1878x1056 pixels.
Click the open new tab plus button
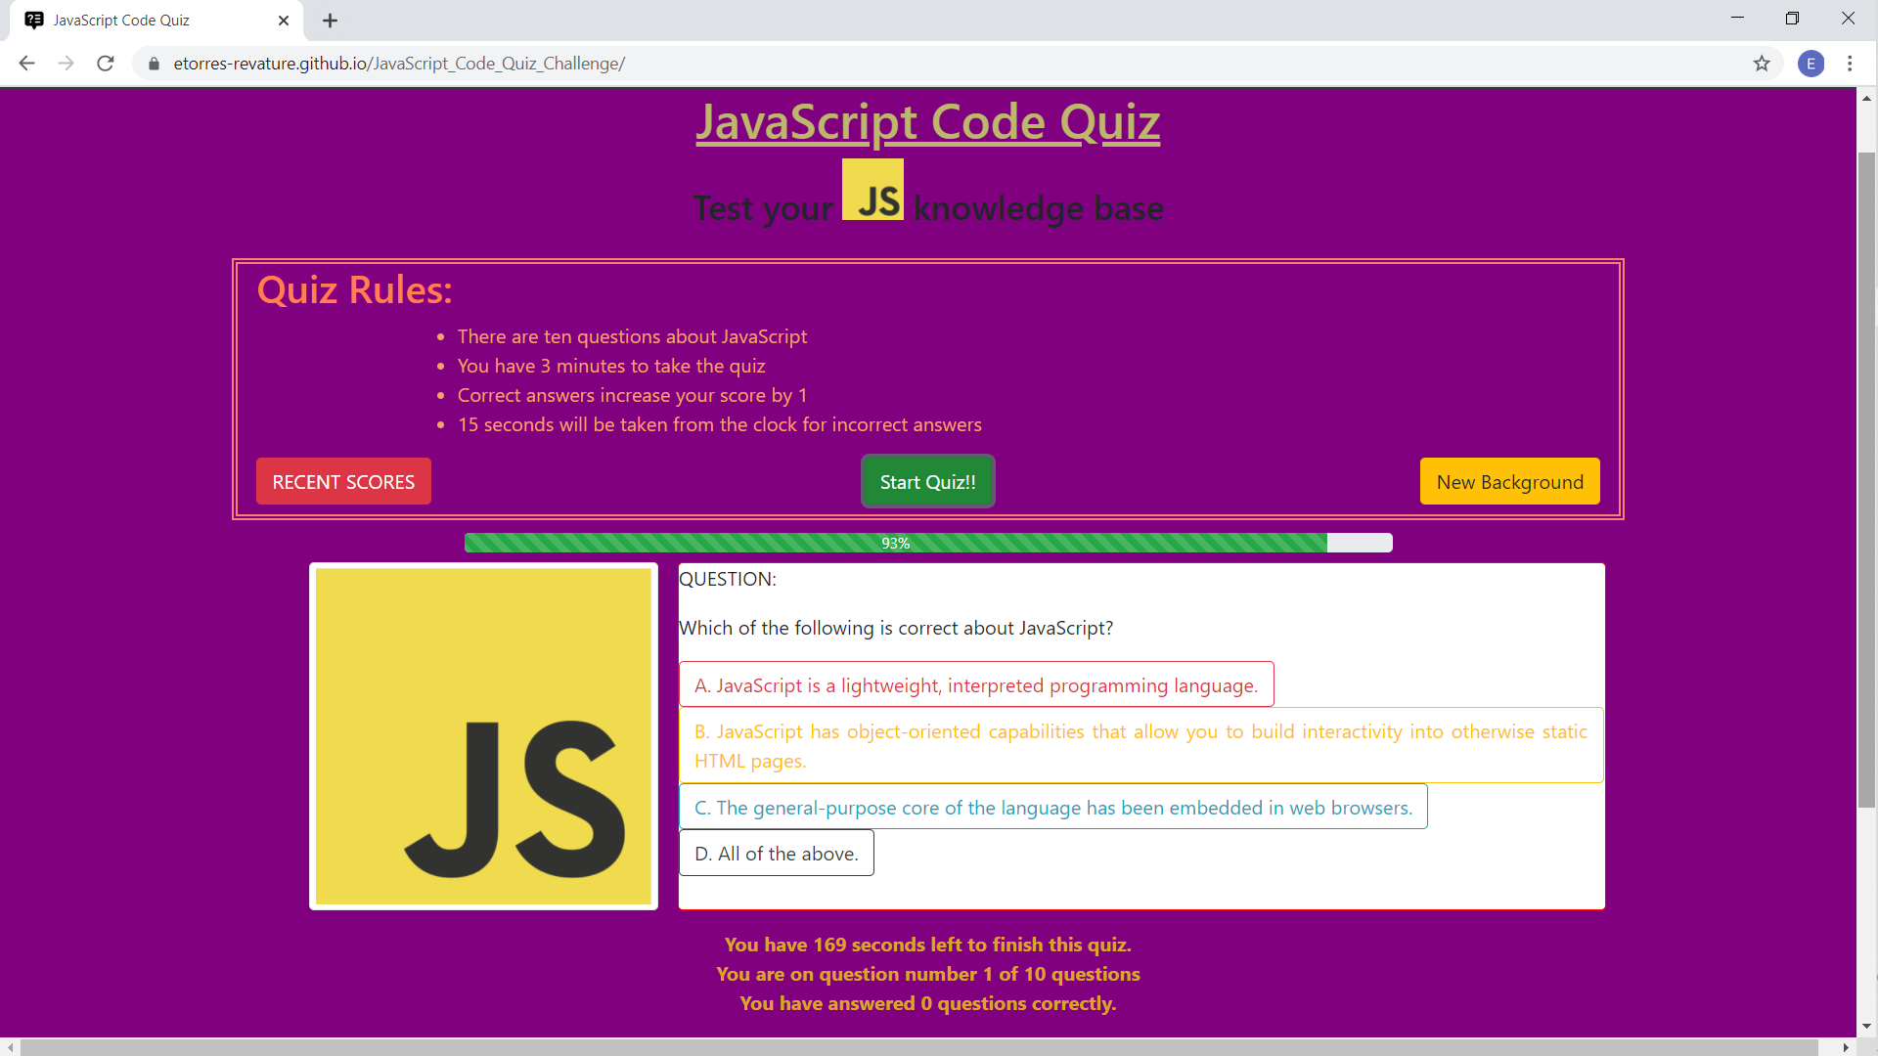[x=331, y=21]
